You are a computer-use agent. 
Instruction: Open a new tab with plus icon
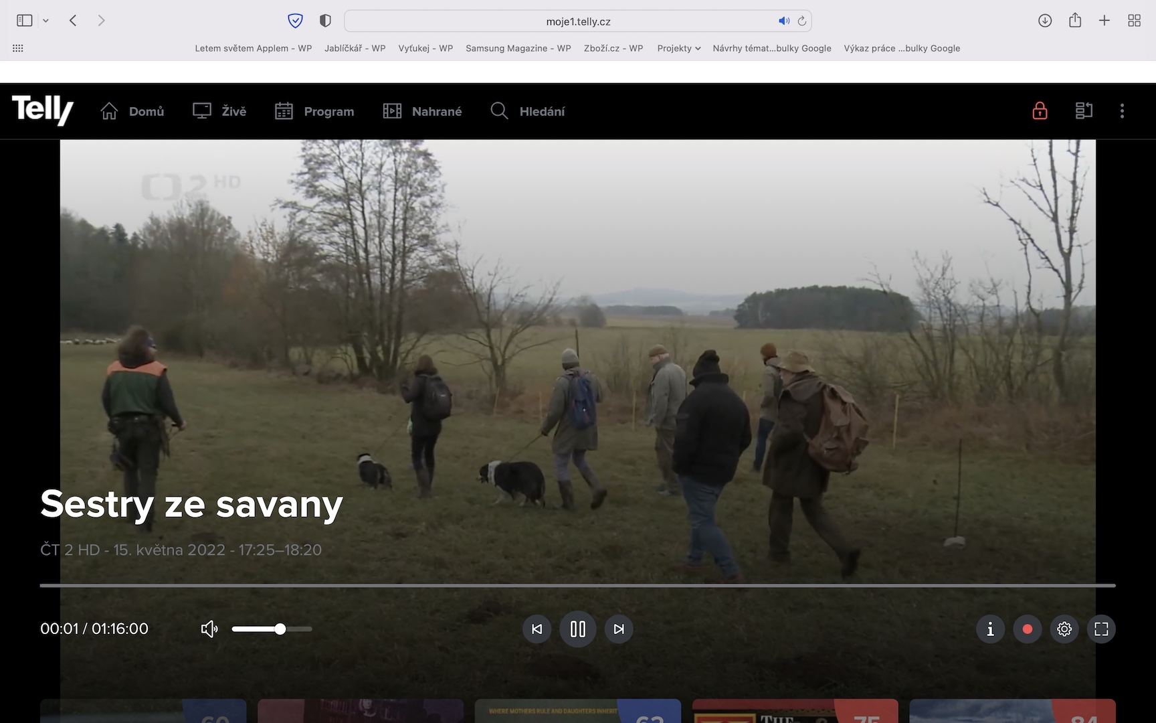[1104, 21]
